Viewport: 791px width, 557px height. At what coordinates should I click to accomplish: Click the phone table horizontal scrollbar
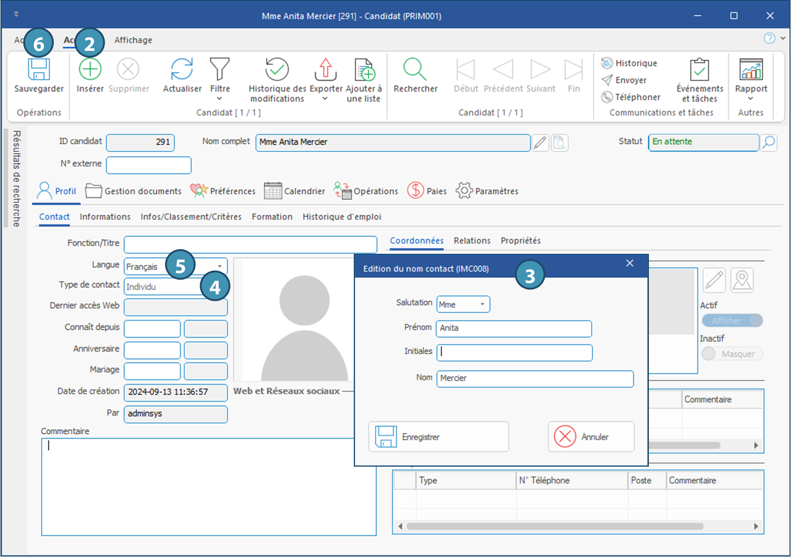tap(555, 526)
